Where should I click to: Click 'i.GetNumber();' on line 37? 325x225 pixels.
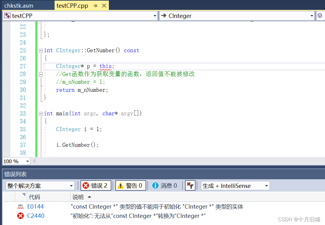click(x=77, y=145)
